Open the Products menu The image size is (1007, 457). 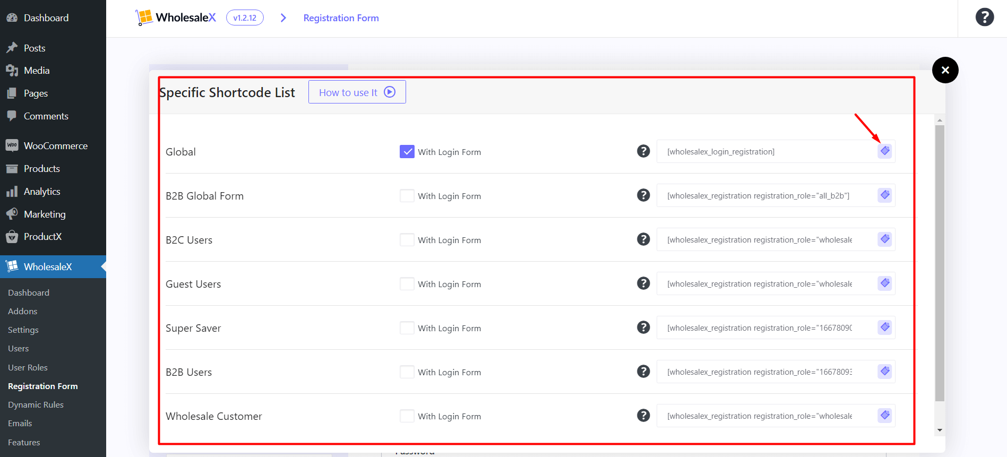tap(53, 168)
